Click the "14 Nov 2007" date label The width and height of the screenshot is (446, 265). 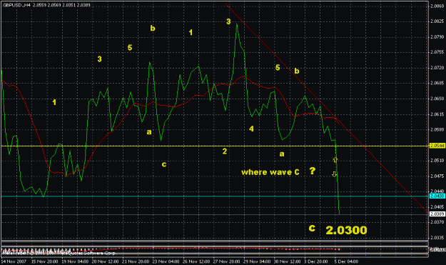pos(14,261)
